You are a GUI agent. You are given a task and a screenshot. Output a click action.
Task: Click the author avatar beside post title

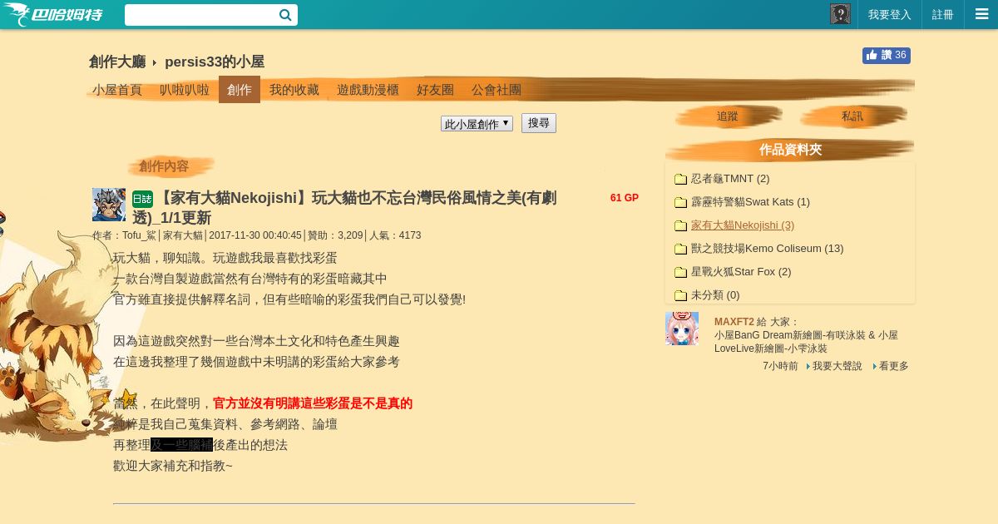click(109, 205)
